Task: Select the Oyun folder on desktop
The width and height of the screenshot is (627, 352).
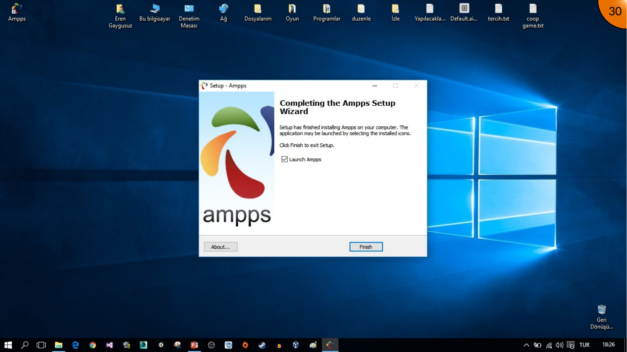Action: (292, 13)
